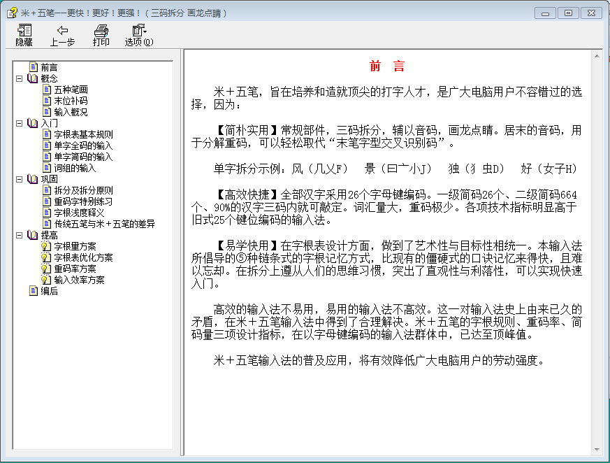Click the book icon beside 巩固
This screenshot has width=610, height=463.
coord(33,179)
